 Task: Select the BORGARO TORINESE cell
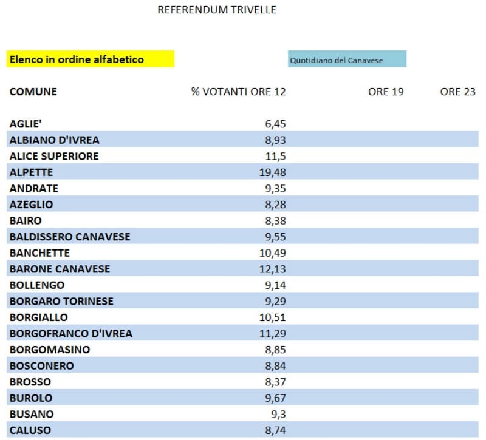[x=61, y=301]
